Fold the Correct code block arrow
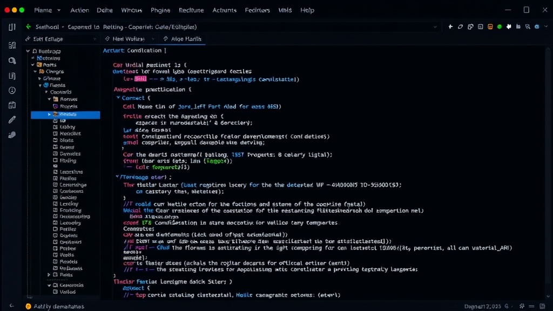 pyautogui.click(x=118, y=98)
